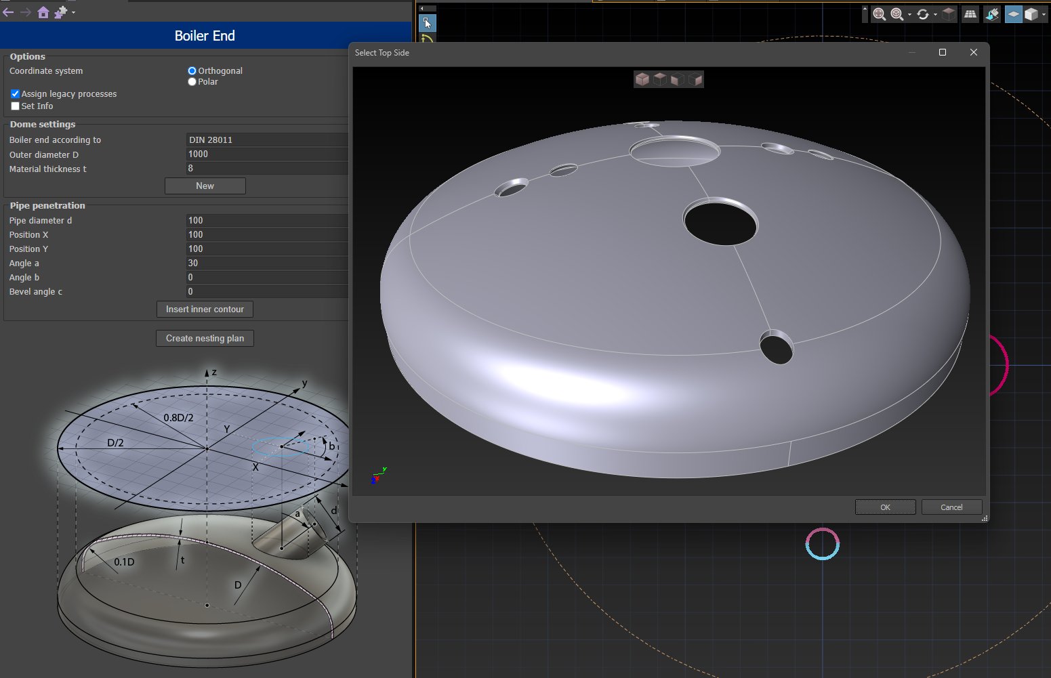Click Cancel in Select Top Side dialog

tap(951, 507)
